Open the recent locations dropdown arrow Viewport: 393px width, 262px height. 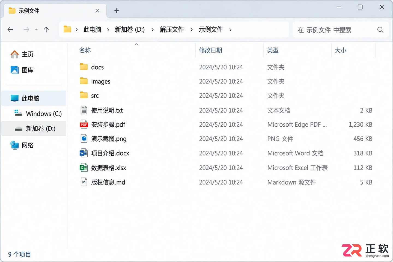(x=36, y=29)
